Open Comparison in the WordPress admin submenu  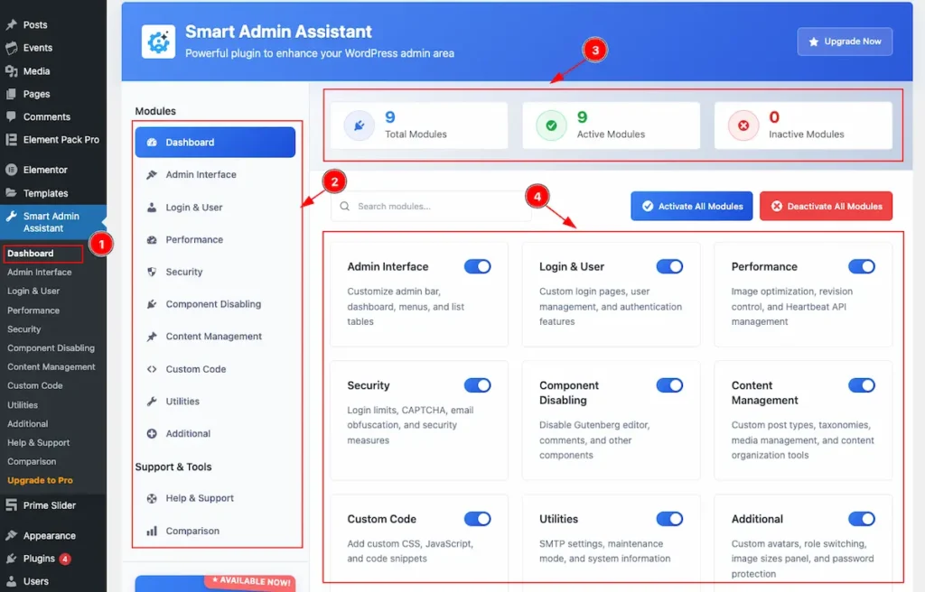[x=32, y=462]
